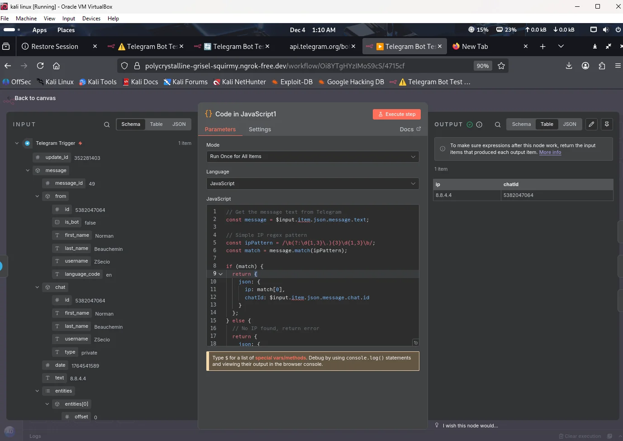Screen dimensions: 623x441
Task: Select the update_id field pill
Action: 52,157
